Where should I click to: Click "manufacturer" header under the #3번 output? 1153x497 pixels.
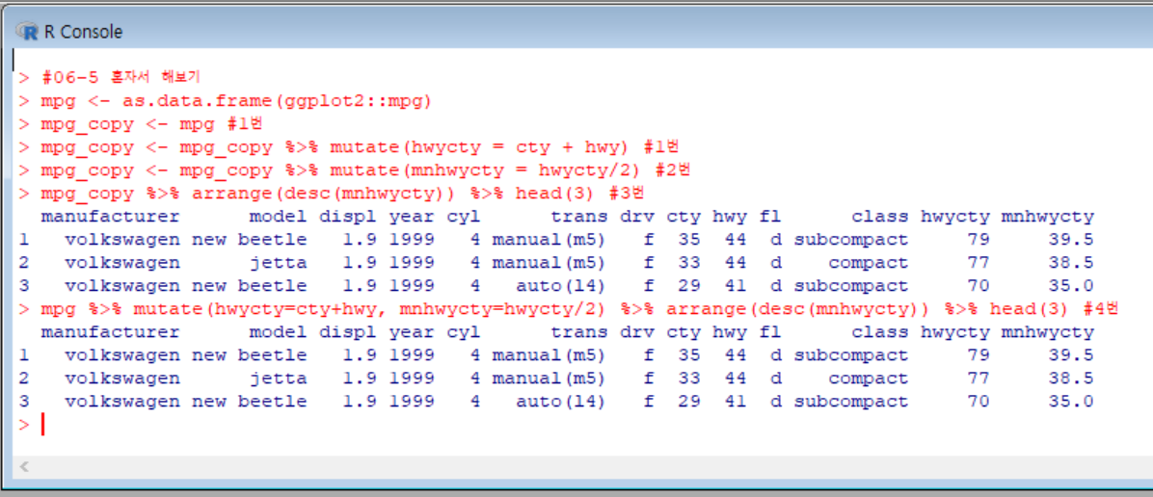click(110, 217)
